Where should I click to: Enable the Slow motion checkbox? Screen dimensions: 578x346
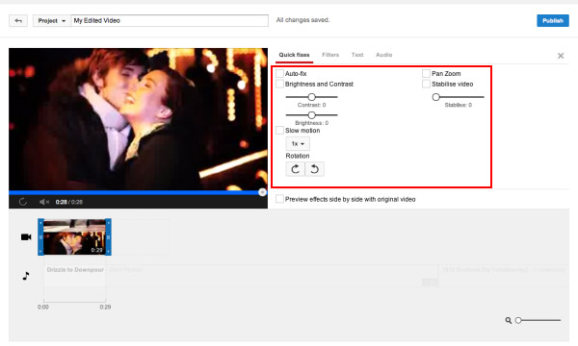tap(279, 130)
